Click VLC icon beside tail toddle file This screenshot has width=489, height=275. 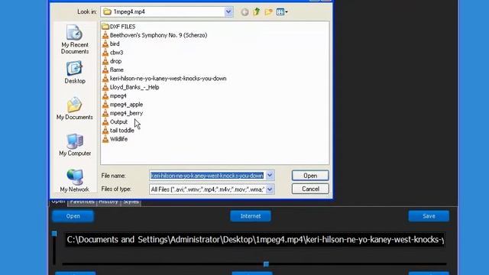105,131
